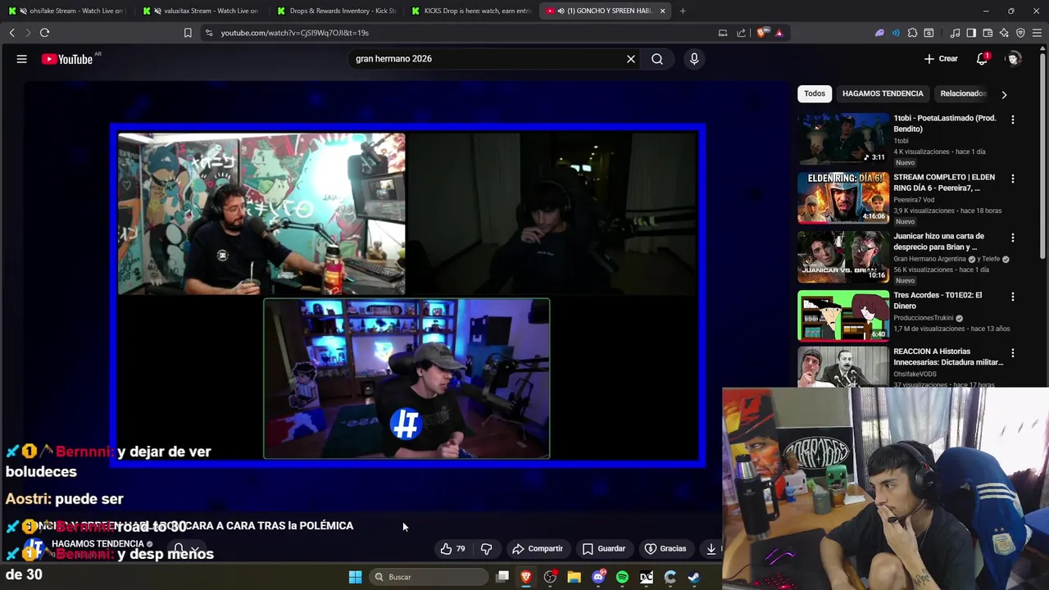Open options for 1tobi PoetaLastimado video
The width and height of the screenshot is (1049, 590).
(1013, 119)
